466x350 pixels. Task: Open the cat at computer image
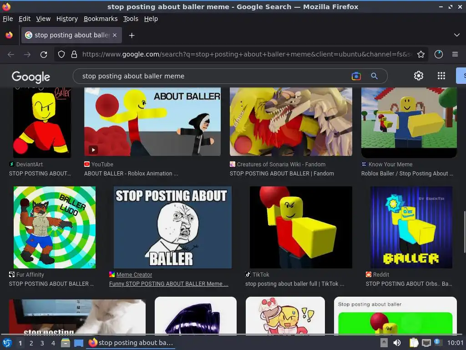(x=77, y=317)
